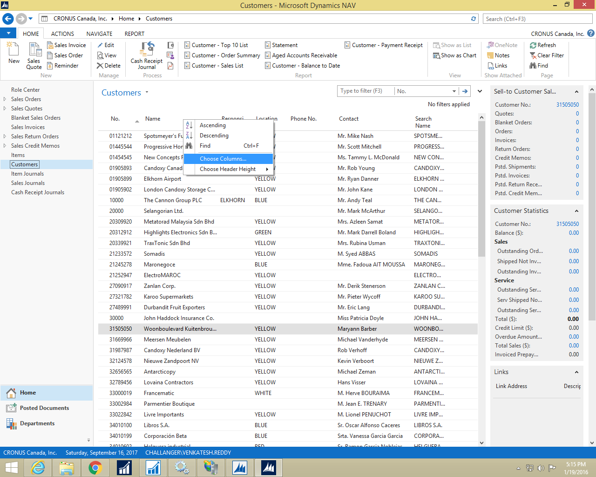Screen dimensions: 596x477
Task: Open Google Chrome from the taskbar
Action: (x=95, y=467)
